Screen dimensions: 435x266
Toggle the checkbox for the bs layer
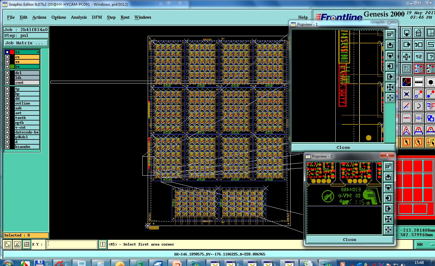7,67
